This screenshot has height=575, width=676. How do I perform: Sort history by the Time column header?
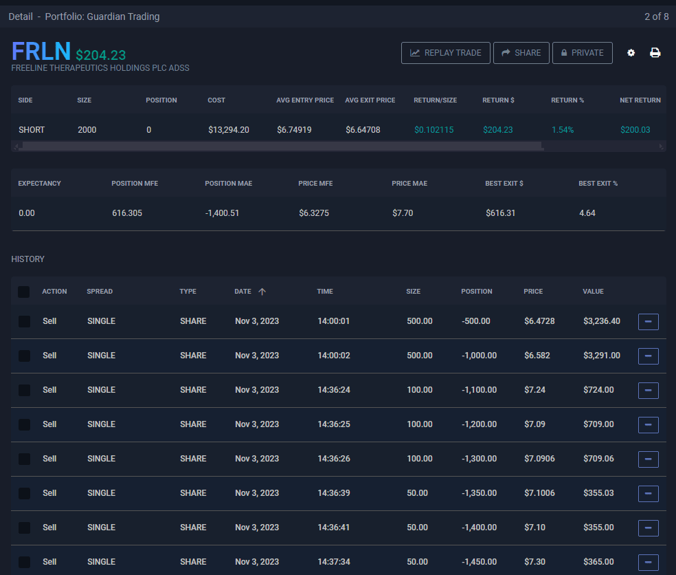tap(325, 292)
